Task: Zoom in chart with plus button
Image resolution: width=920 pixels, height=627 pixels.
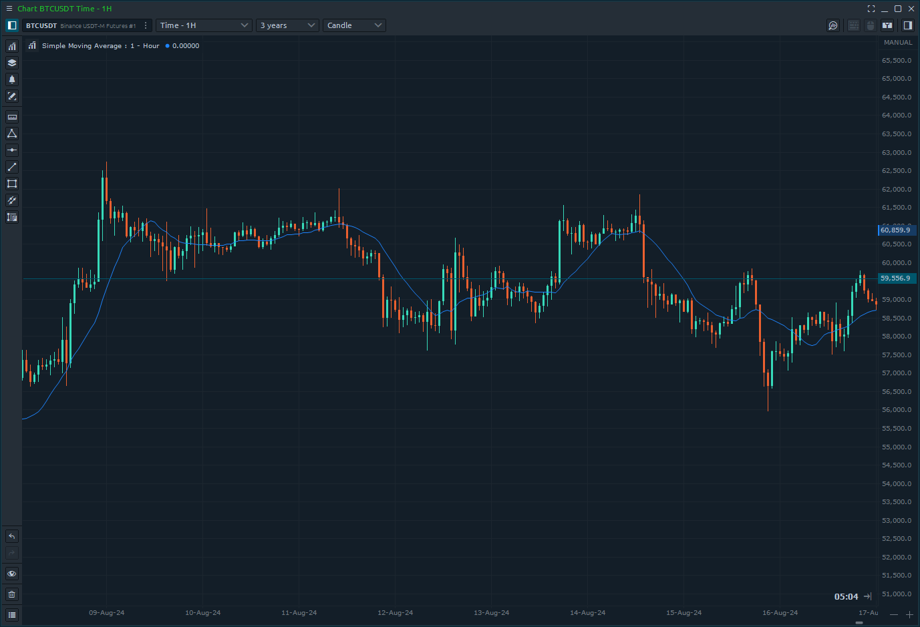Action: click(909, 614)
